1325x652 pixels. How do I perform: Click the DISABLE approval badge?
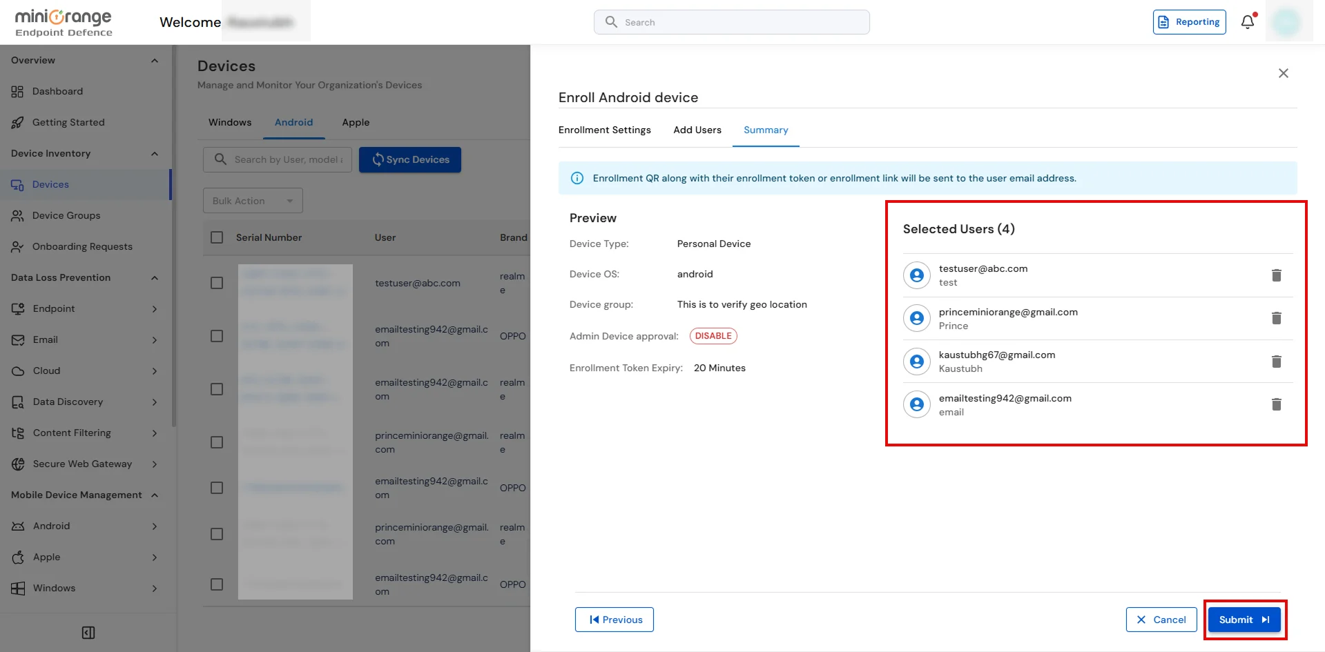(713, 336)
